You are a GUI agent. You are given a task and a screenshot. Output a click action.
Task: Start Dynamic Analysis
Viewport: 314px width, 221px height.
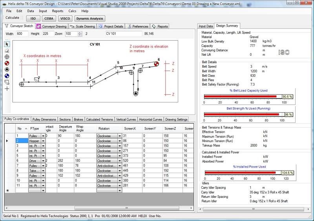(x=90, y=18)
